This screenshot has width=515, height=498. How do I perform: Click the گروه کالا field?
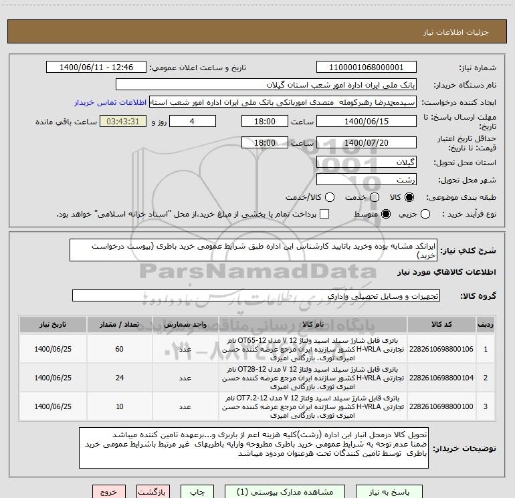coord(256,295)
